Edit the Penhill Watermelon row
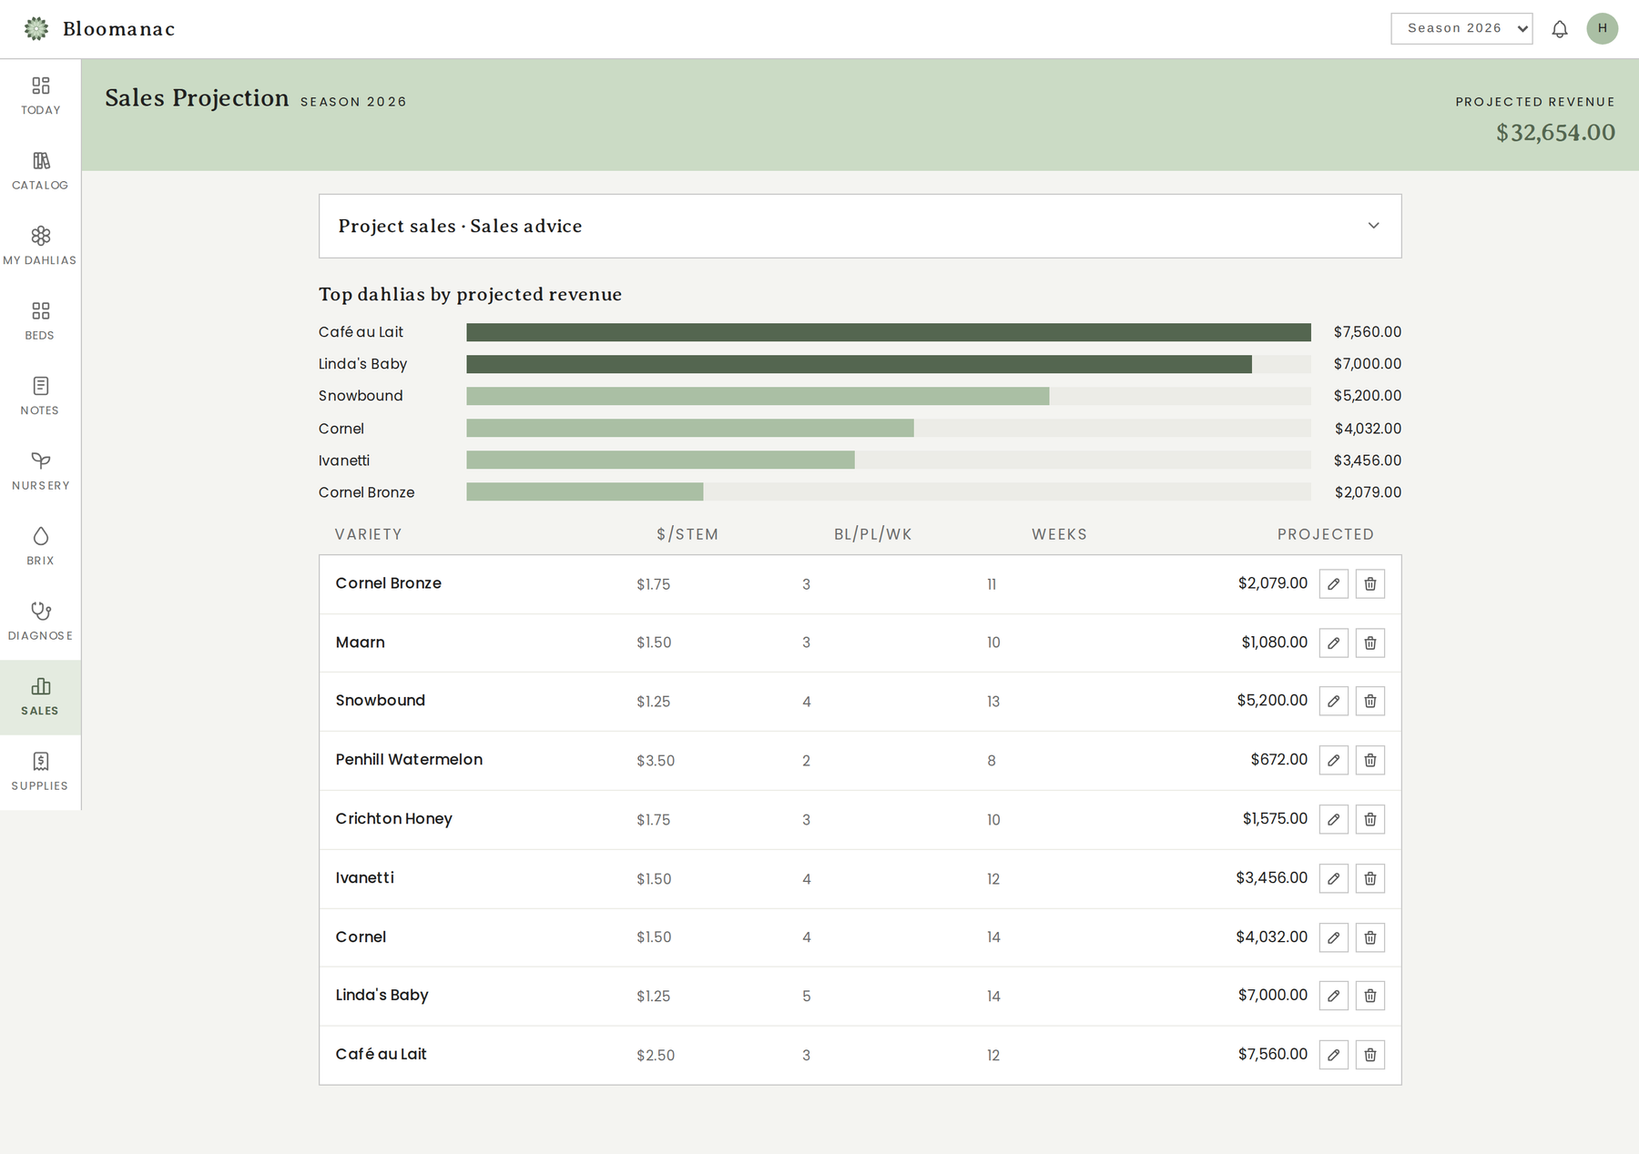This screenshot has width=1639, height=1154. (1334, 760)
